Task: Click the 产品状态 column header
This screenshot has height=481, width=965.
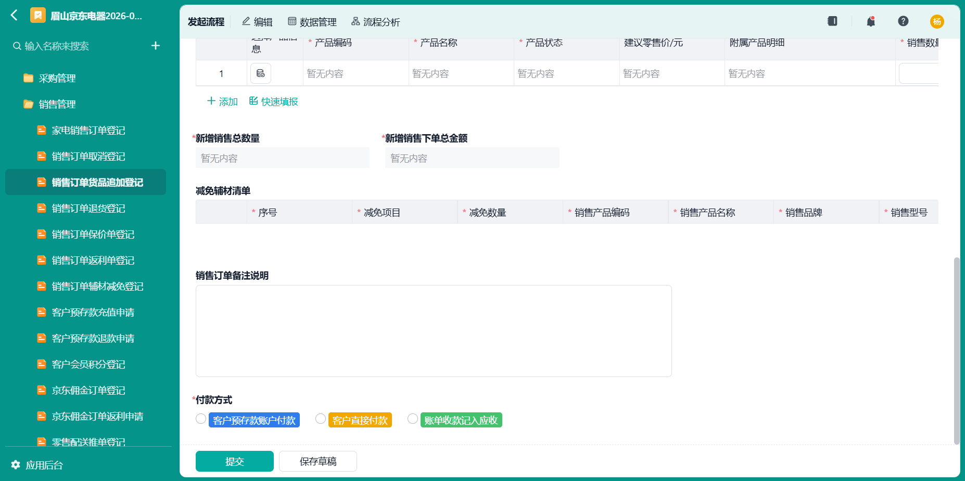Action: (567, 49)
